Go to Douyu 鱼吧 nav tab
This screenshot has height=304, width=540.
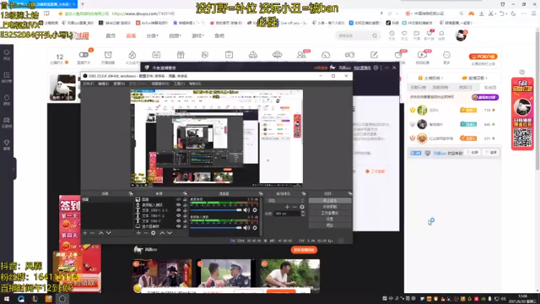coord(219,35)
